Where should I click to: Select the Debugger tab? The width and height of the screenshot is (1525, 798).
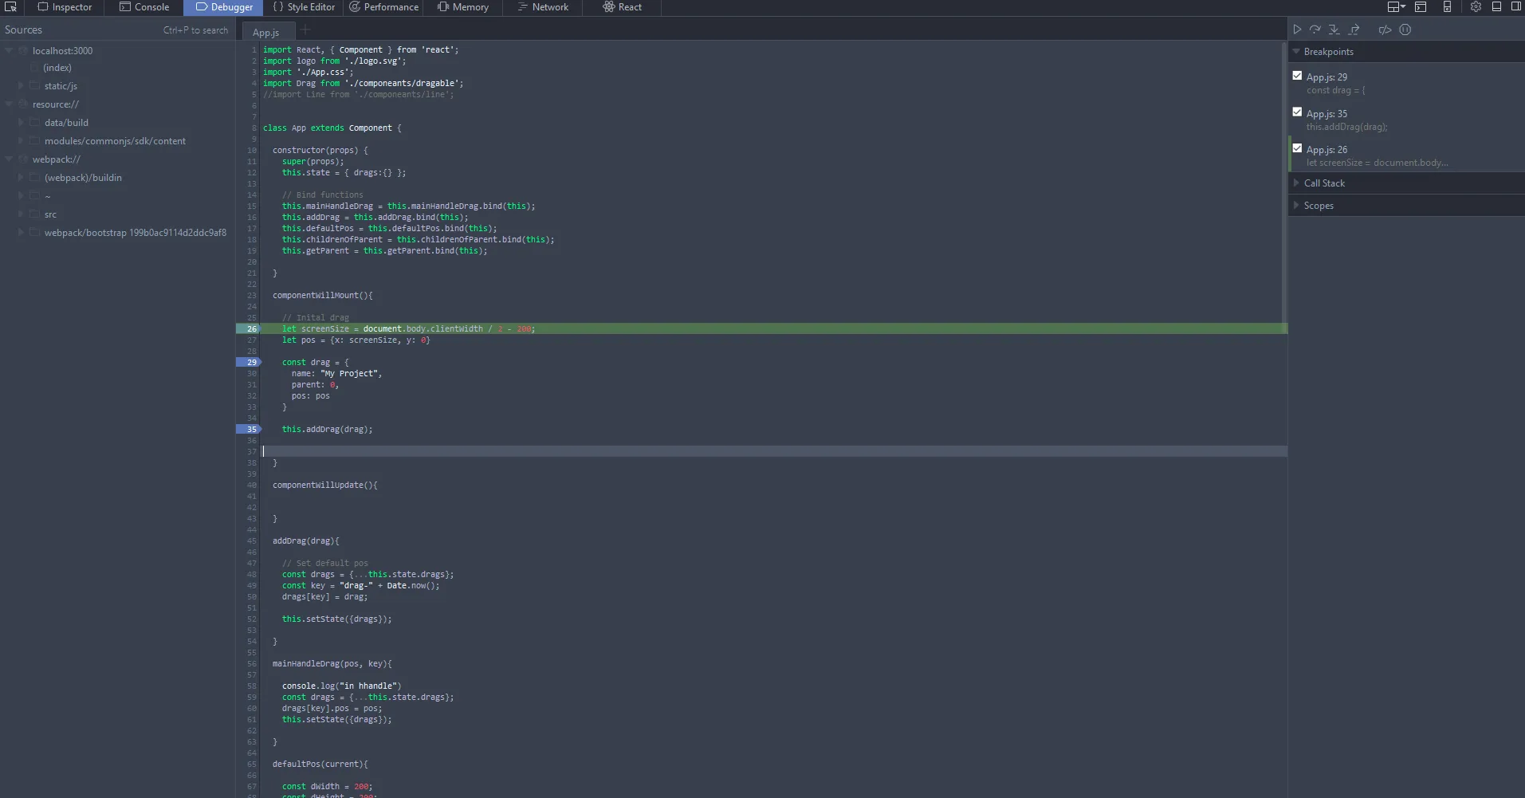[224, 7]
